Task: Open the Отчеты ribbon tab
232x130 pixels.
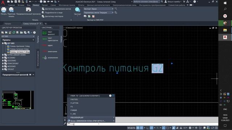Action: point(81,5)
